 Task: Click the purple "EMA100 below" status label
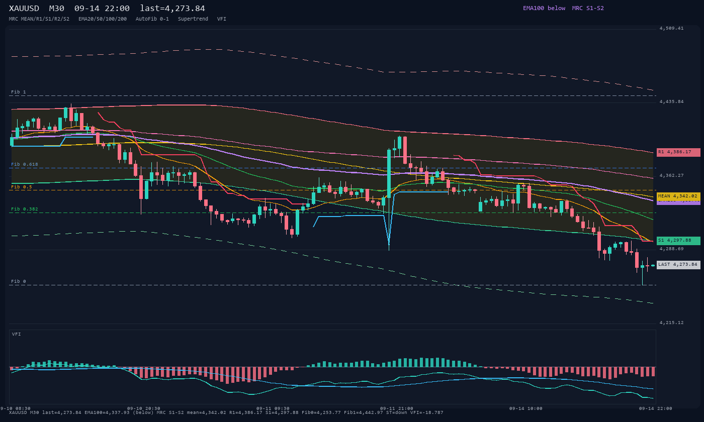point(544,8)
